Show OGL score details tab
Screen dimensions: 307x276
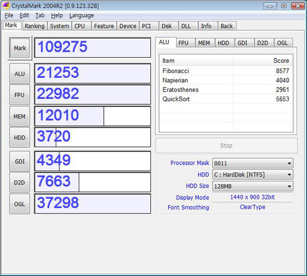click(282, 43)
